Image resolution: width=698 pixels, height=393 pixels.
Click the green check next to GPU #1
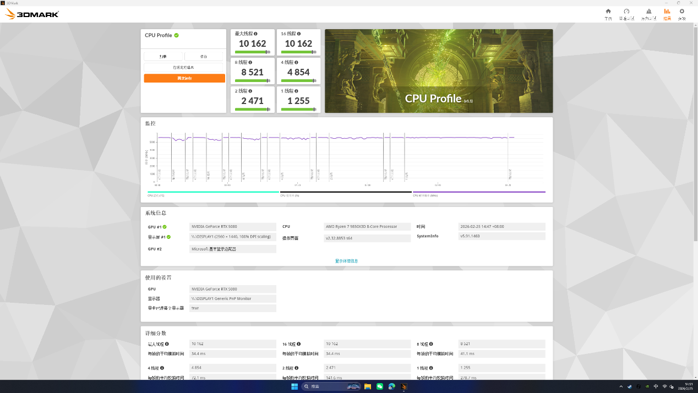tap(165, 227)
